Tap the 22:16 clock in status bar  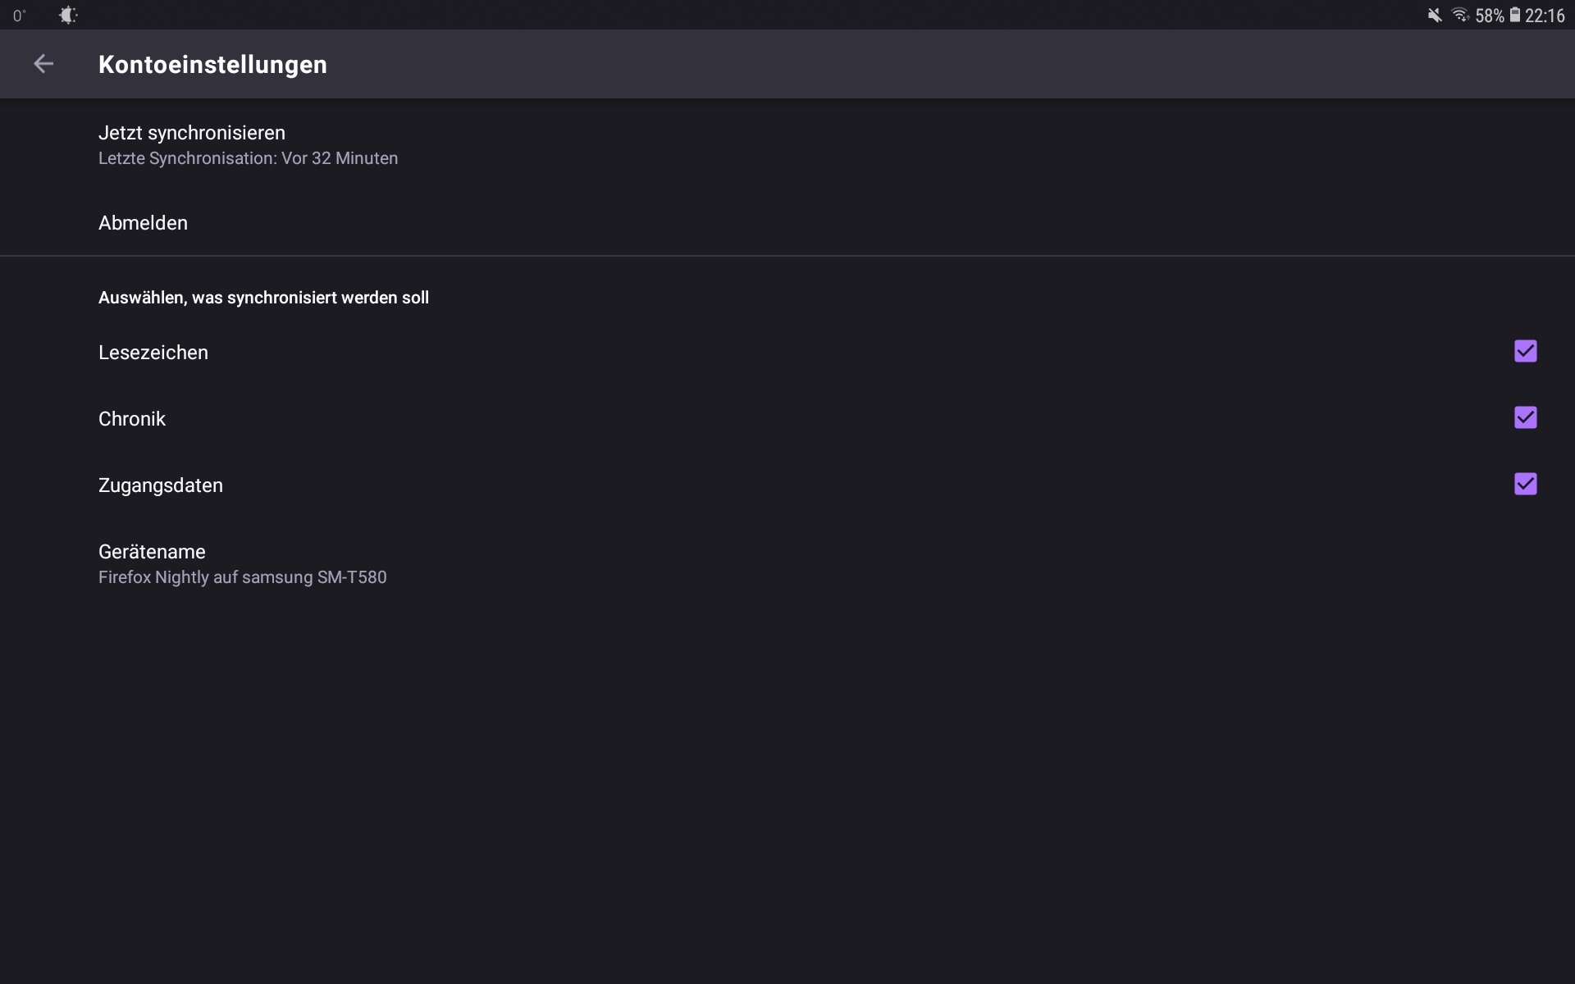pyautogui.click(x=1545, y=16)
